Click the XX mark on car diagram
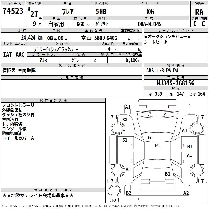 click(x=125, y=120)
